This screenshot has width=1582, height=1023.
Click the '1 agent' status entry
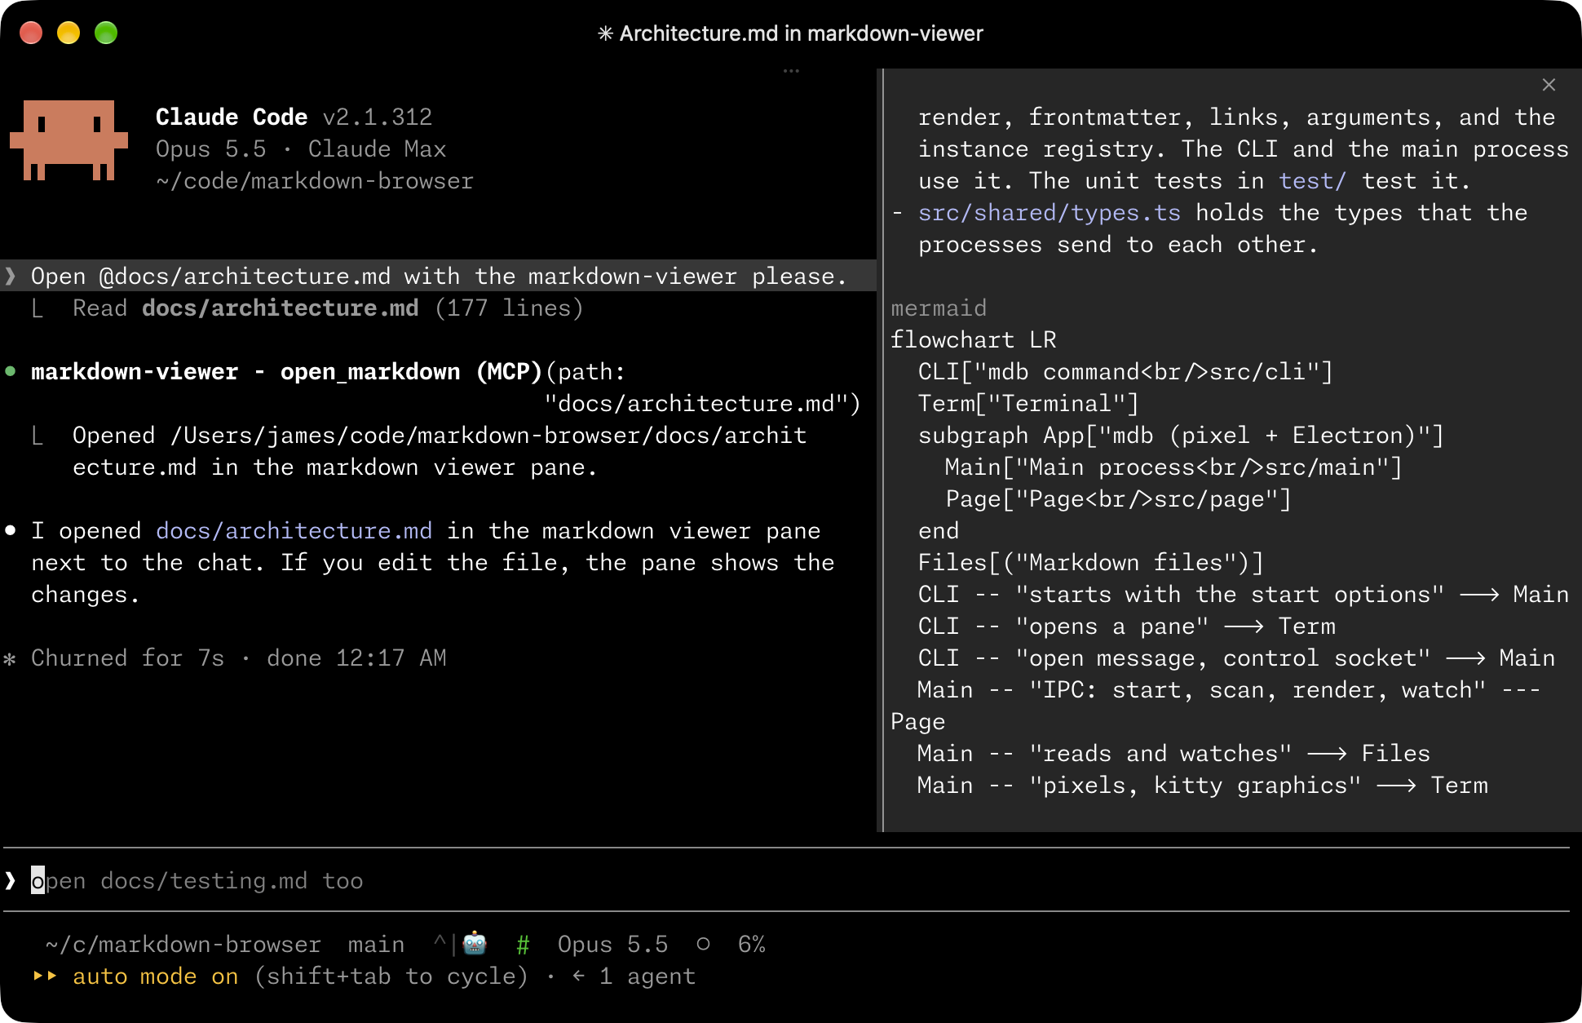(x=647, y=976)
